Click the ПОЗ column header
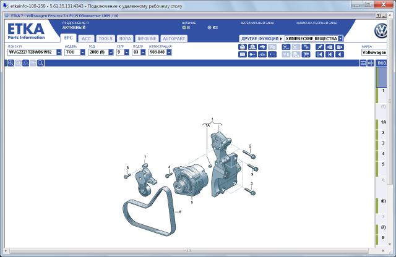The height and width of the screenshot is (257, 396). pyautogui.click(x=381, y=63)
